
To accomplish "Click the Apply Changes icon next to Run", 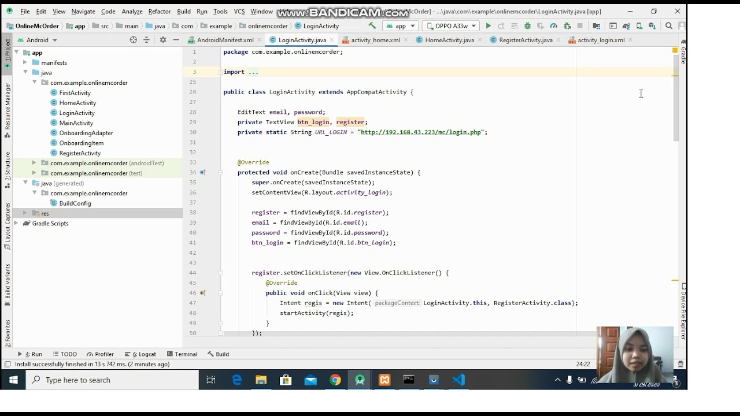I will (x=501, y=26).
